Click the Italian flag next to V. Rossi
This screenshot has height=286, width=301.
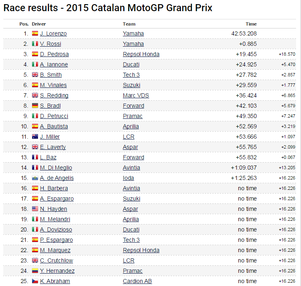click(35, 44)
